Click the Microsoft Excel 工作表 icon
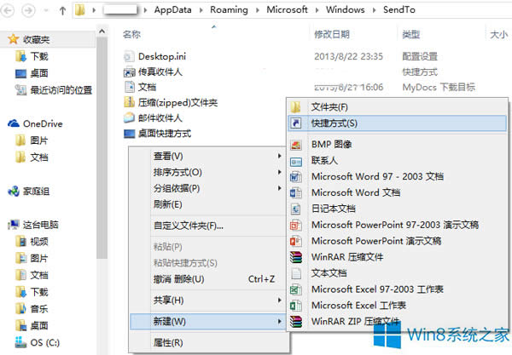The height and width of the screenshot is (355, 512). click(296, 305)
